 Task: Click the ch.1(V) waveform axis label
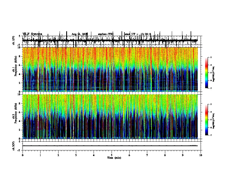tap(13, 40)
